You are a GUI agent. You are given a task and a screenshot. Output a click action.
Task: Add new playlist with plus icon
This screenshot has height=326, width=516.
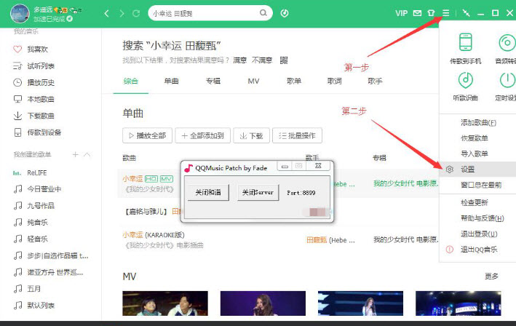(76, 154)
